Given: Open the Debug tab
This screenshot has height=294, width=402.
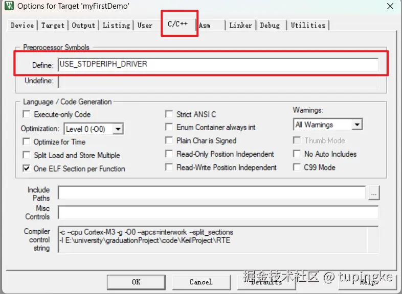Looking at the screenshot, I should 270,26.
